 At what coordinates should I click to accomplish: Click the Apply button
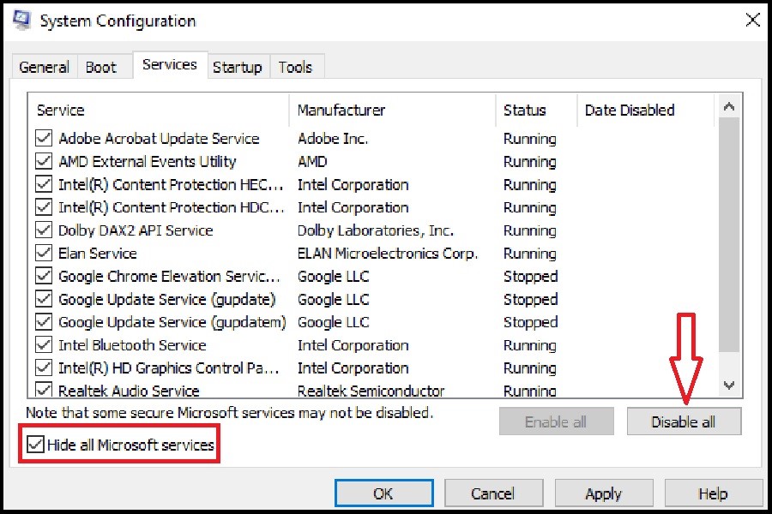[x=603, y=493]
